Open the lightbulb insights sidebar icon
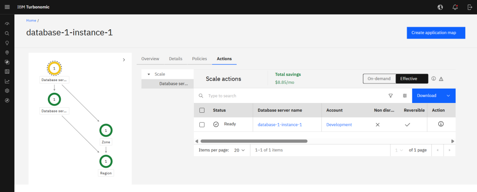 click(7, 43)
